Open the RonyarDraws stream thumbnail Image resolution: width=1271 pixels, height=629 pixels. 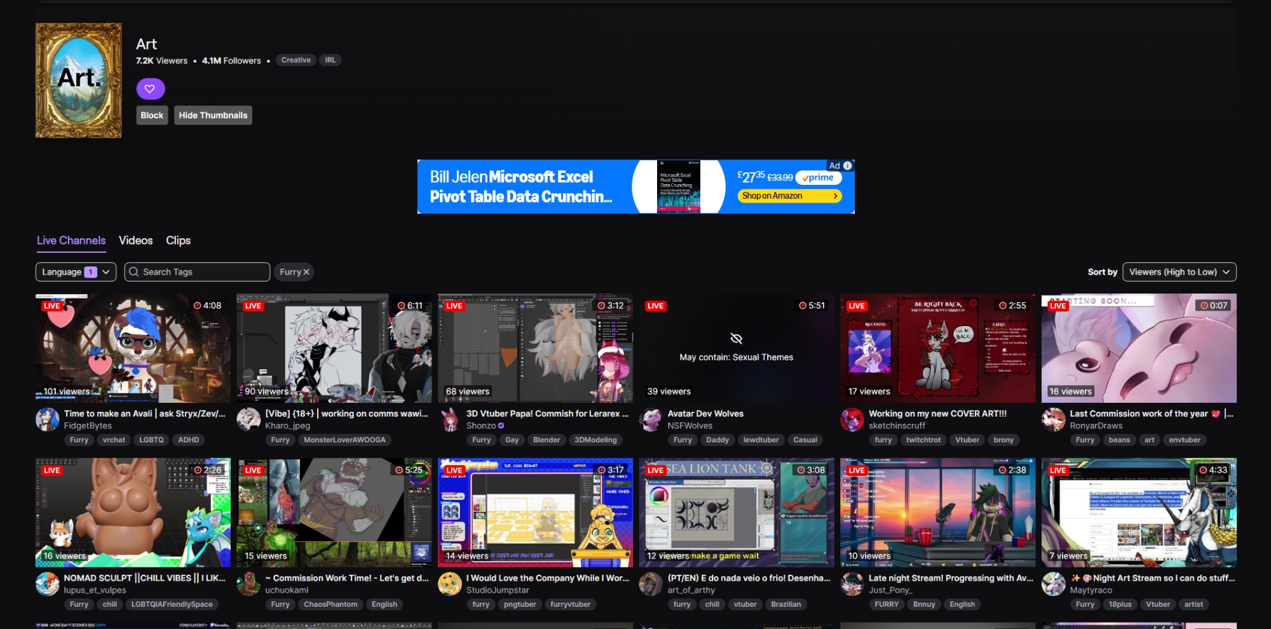[x=1138, y=348]
